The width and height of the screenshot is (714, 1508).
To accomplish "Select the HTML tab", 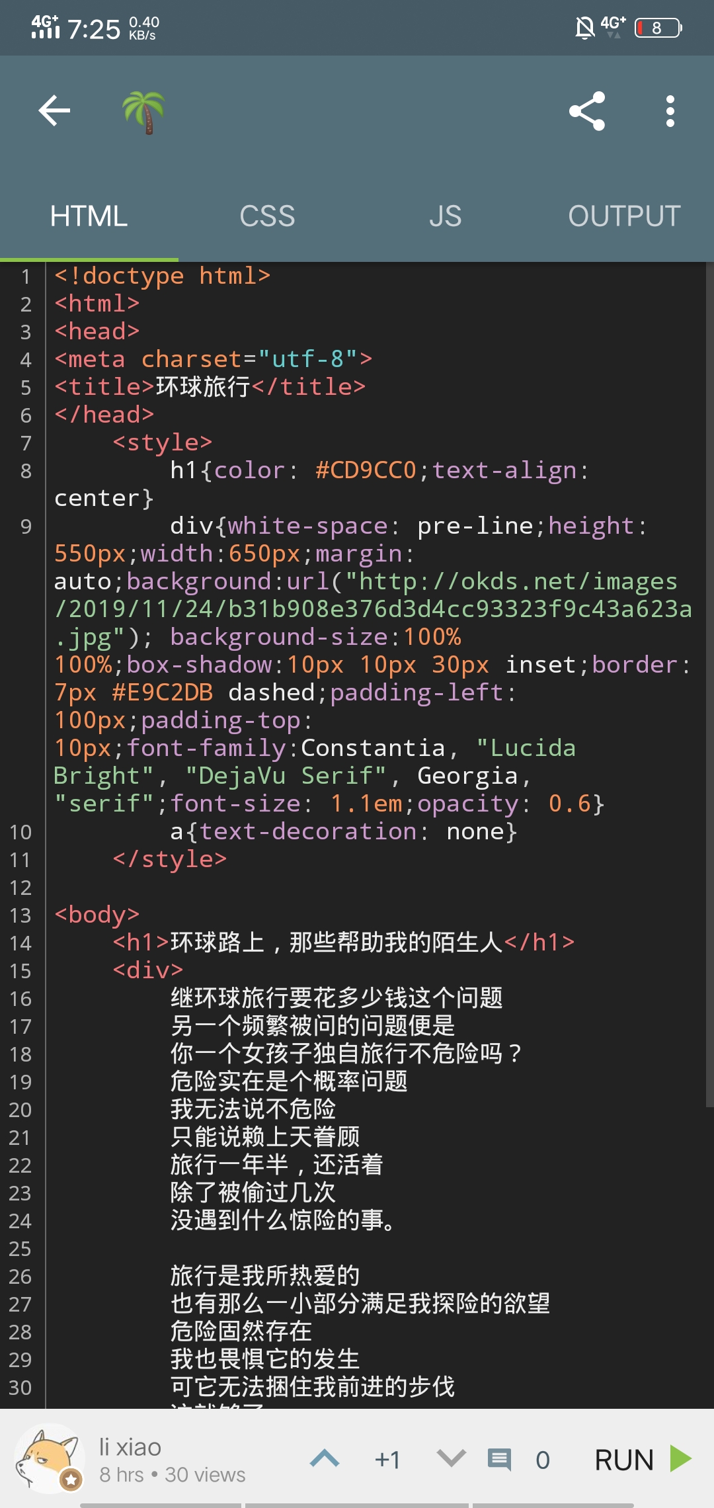I will coord(89,216).
